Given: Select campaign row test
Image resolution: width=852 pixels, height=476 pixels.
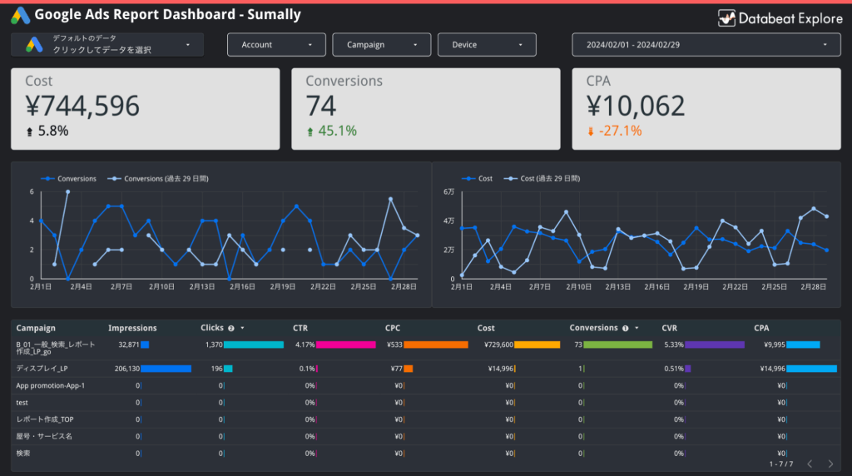Looking at the screenshot, I should pos(426,403).
